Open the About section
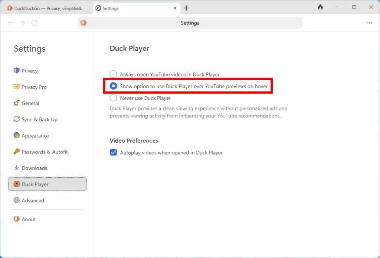The image size is (380, 258). pos(29,219)
